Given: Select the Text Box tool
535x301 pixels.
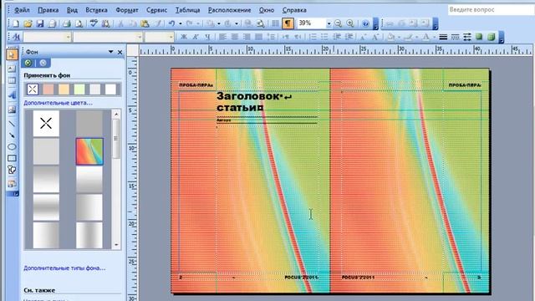Looking at the screenshot, I should pyautogui.click(x=12, y=69).
